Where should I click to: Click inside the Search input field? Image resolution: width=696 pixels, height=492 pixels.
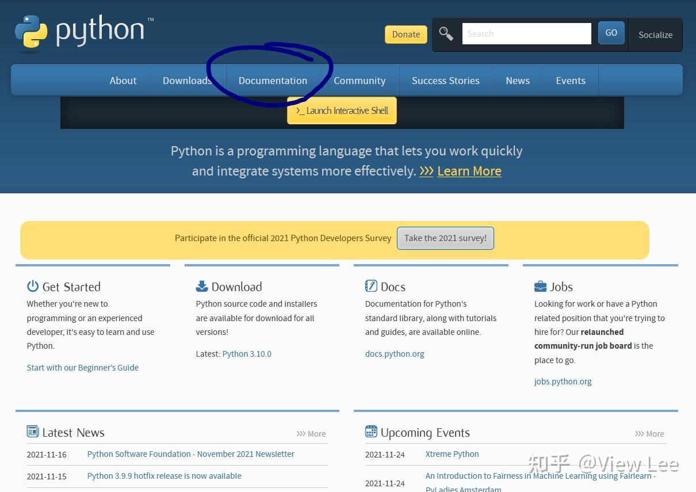pos(526,33)
